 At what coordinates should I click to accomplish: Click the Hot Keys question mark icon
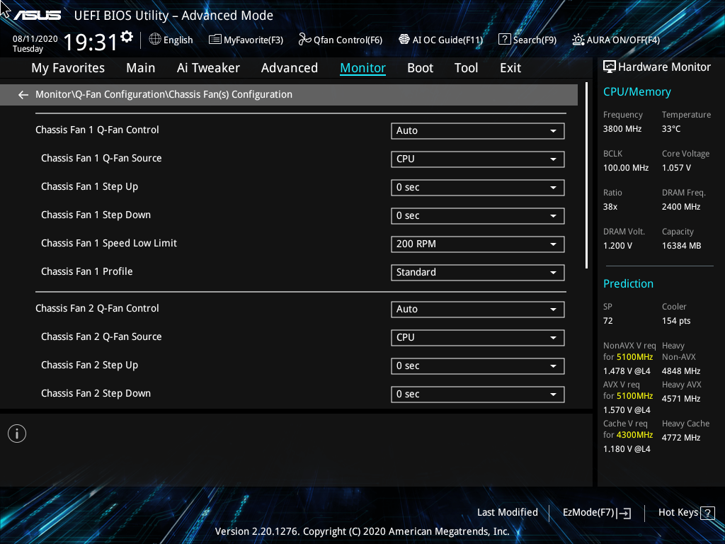tap(707, 513)
